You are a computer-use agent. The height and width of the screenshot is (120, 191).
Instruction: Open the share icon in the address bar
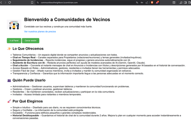point(147,3)
